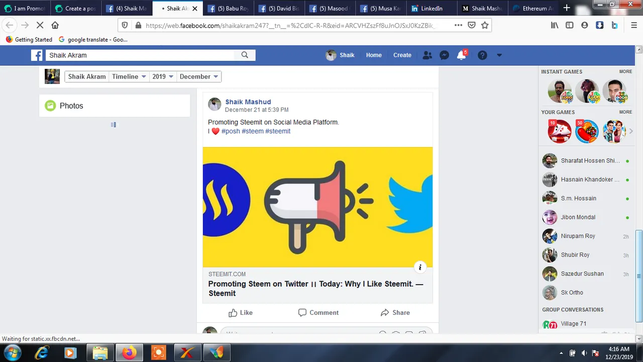Click the Comment button on the post
643x362 pixels.
pyautogui.click(x=318, y=313)
